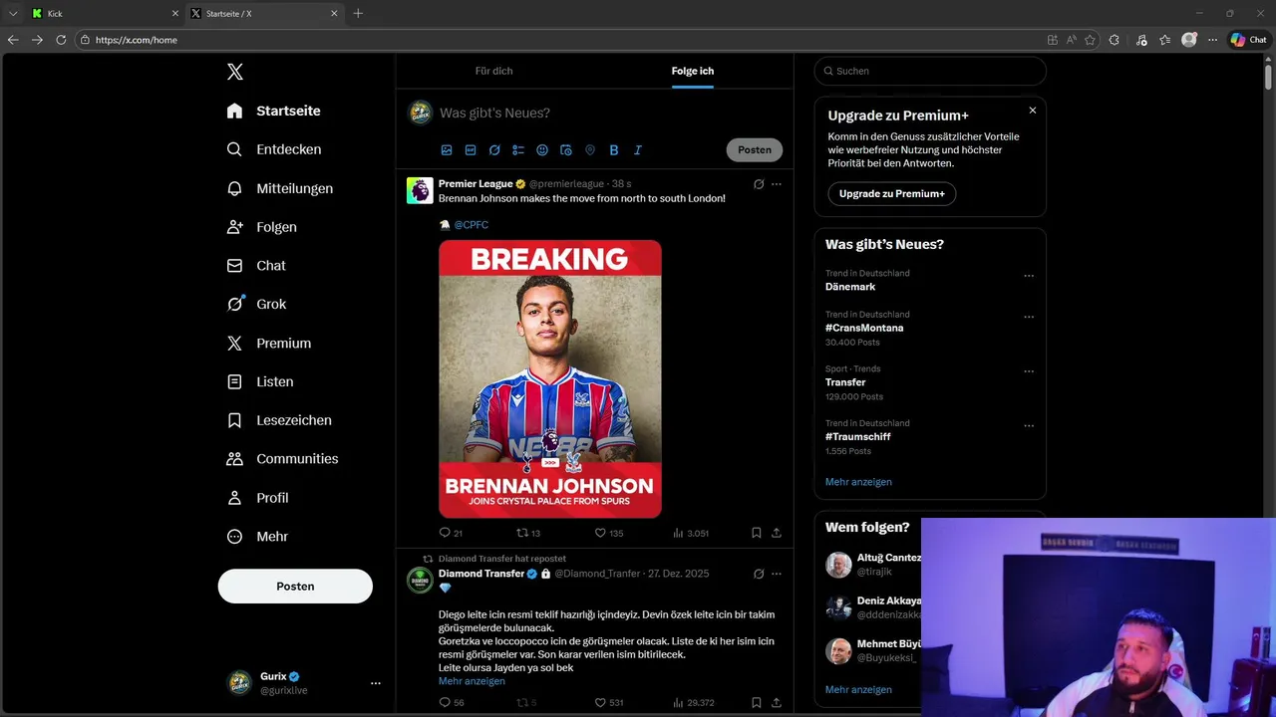Apply bold formatting in the composer
Screen dimensions: 1276x717
[614, 150]
